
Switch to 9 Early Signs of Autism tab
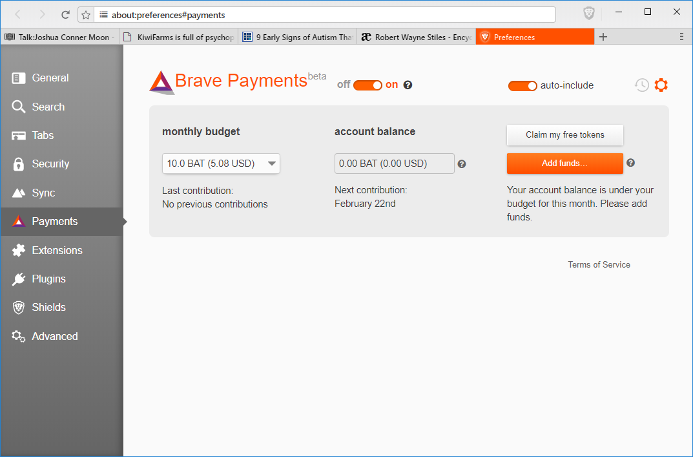(298, 37)
